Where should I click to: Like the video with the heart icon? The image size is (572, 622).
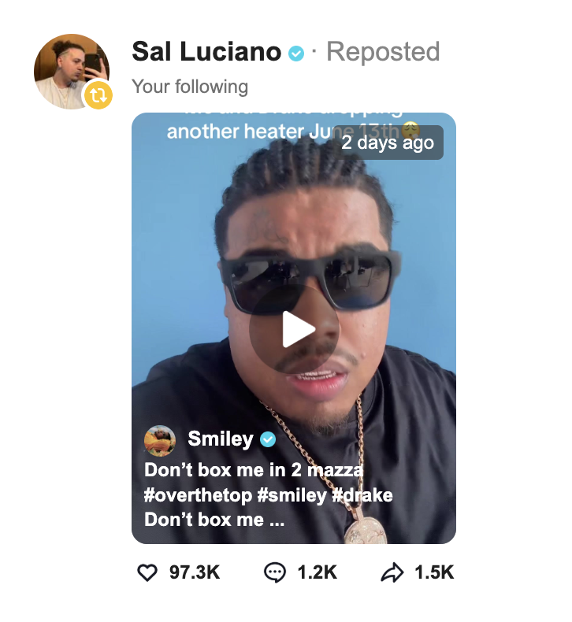[x=147, y=572]
